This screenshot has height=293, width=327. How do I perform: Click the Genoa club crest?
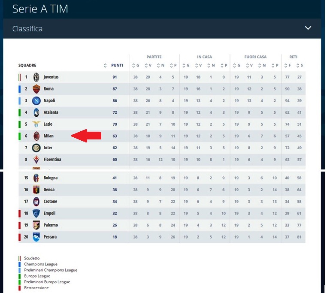click(36, 190)
